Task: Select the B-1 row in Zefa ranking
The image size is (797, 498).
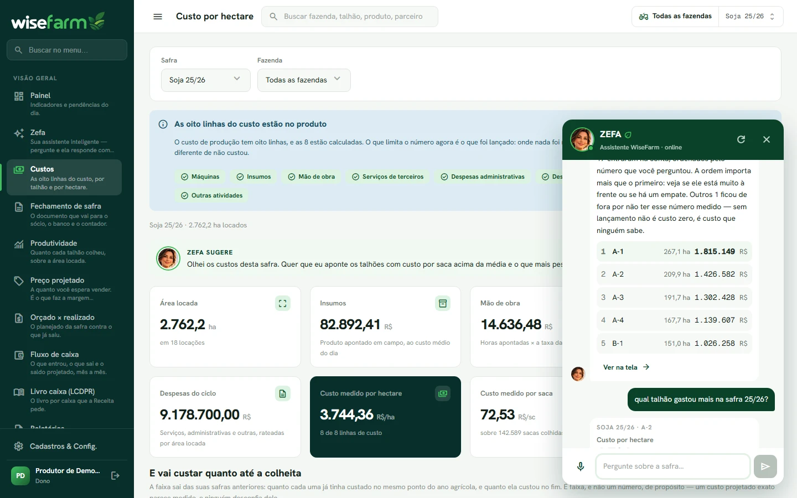Action: 674,344
